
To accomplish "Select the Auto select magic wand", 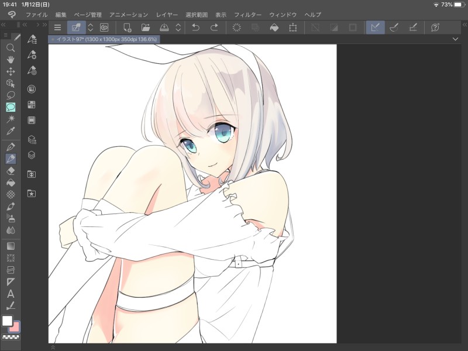I will (x=11, y=119).
